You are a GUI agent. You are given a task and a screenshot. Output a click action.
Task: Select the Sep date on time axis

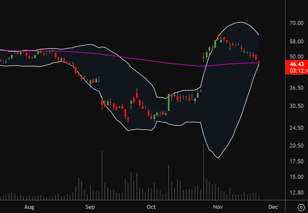(x=90, y=207)
